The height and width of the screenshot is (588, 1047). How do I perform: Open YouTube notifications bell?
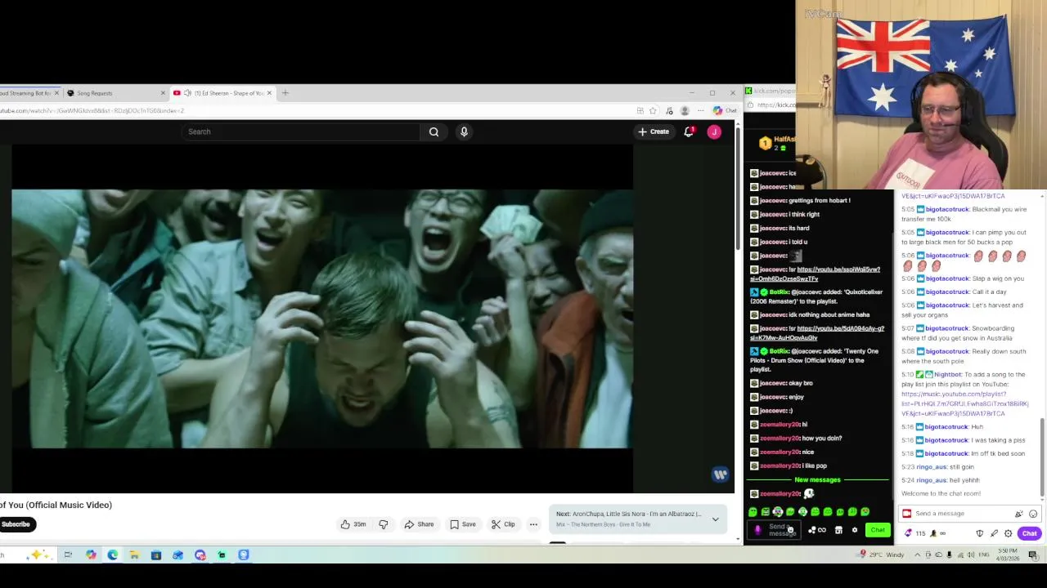tap(689, 131)
